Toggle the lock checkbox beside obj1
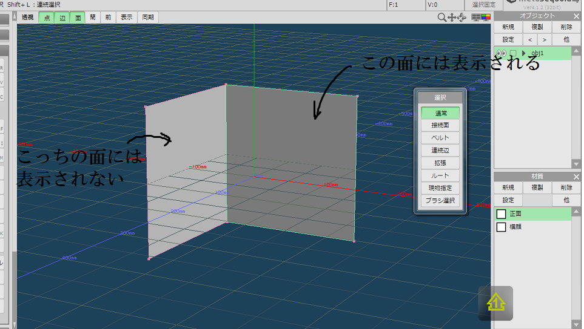The image size is (584, 329). tap(513, 53)
